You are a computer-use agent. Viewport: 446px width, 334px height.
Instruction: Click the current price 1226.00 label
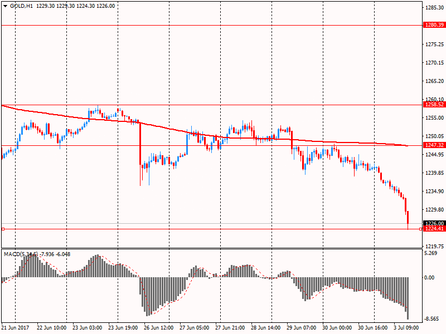coord(434,223)
